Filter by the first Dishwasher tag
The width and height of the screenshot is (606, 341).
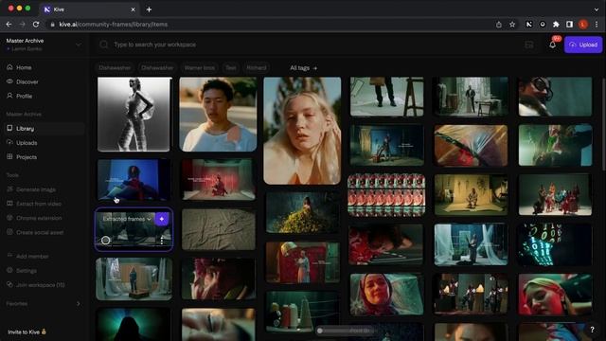pos(115,67)
